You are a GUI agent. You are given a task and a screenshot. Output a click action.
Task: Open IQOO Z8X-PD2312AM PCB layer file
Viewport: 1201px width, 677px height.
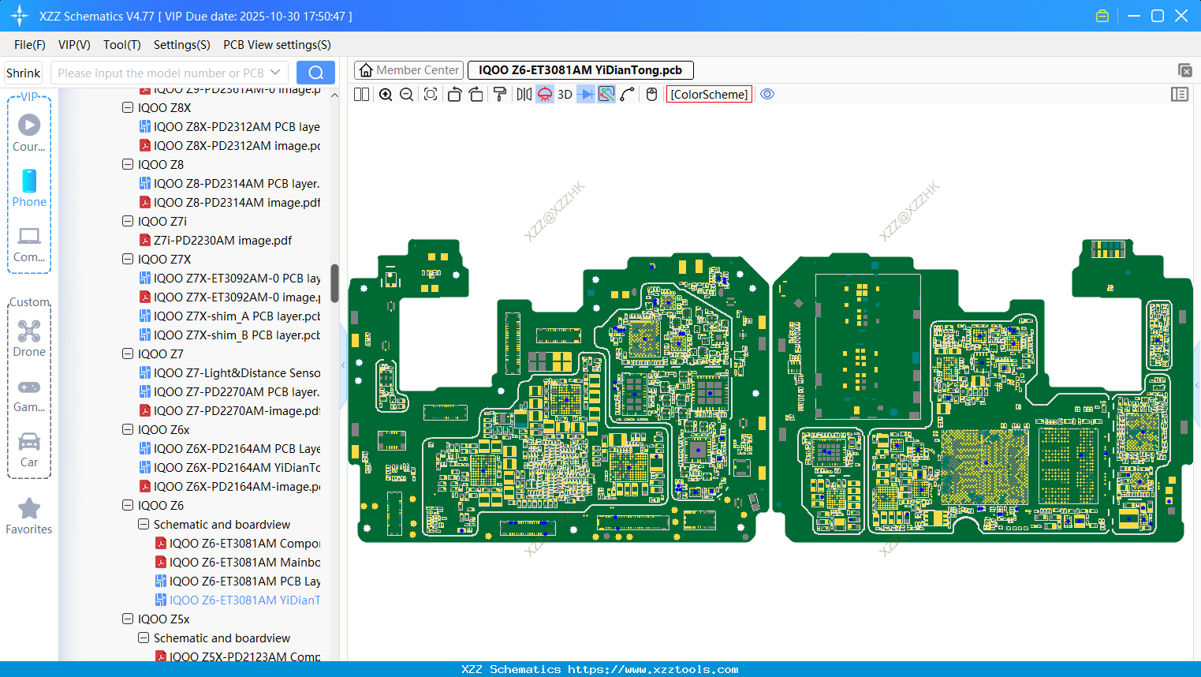coord(229,126)
